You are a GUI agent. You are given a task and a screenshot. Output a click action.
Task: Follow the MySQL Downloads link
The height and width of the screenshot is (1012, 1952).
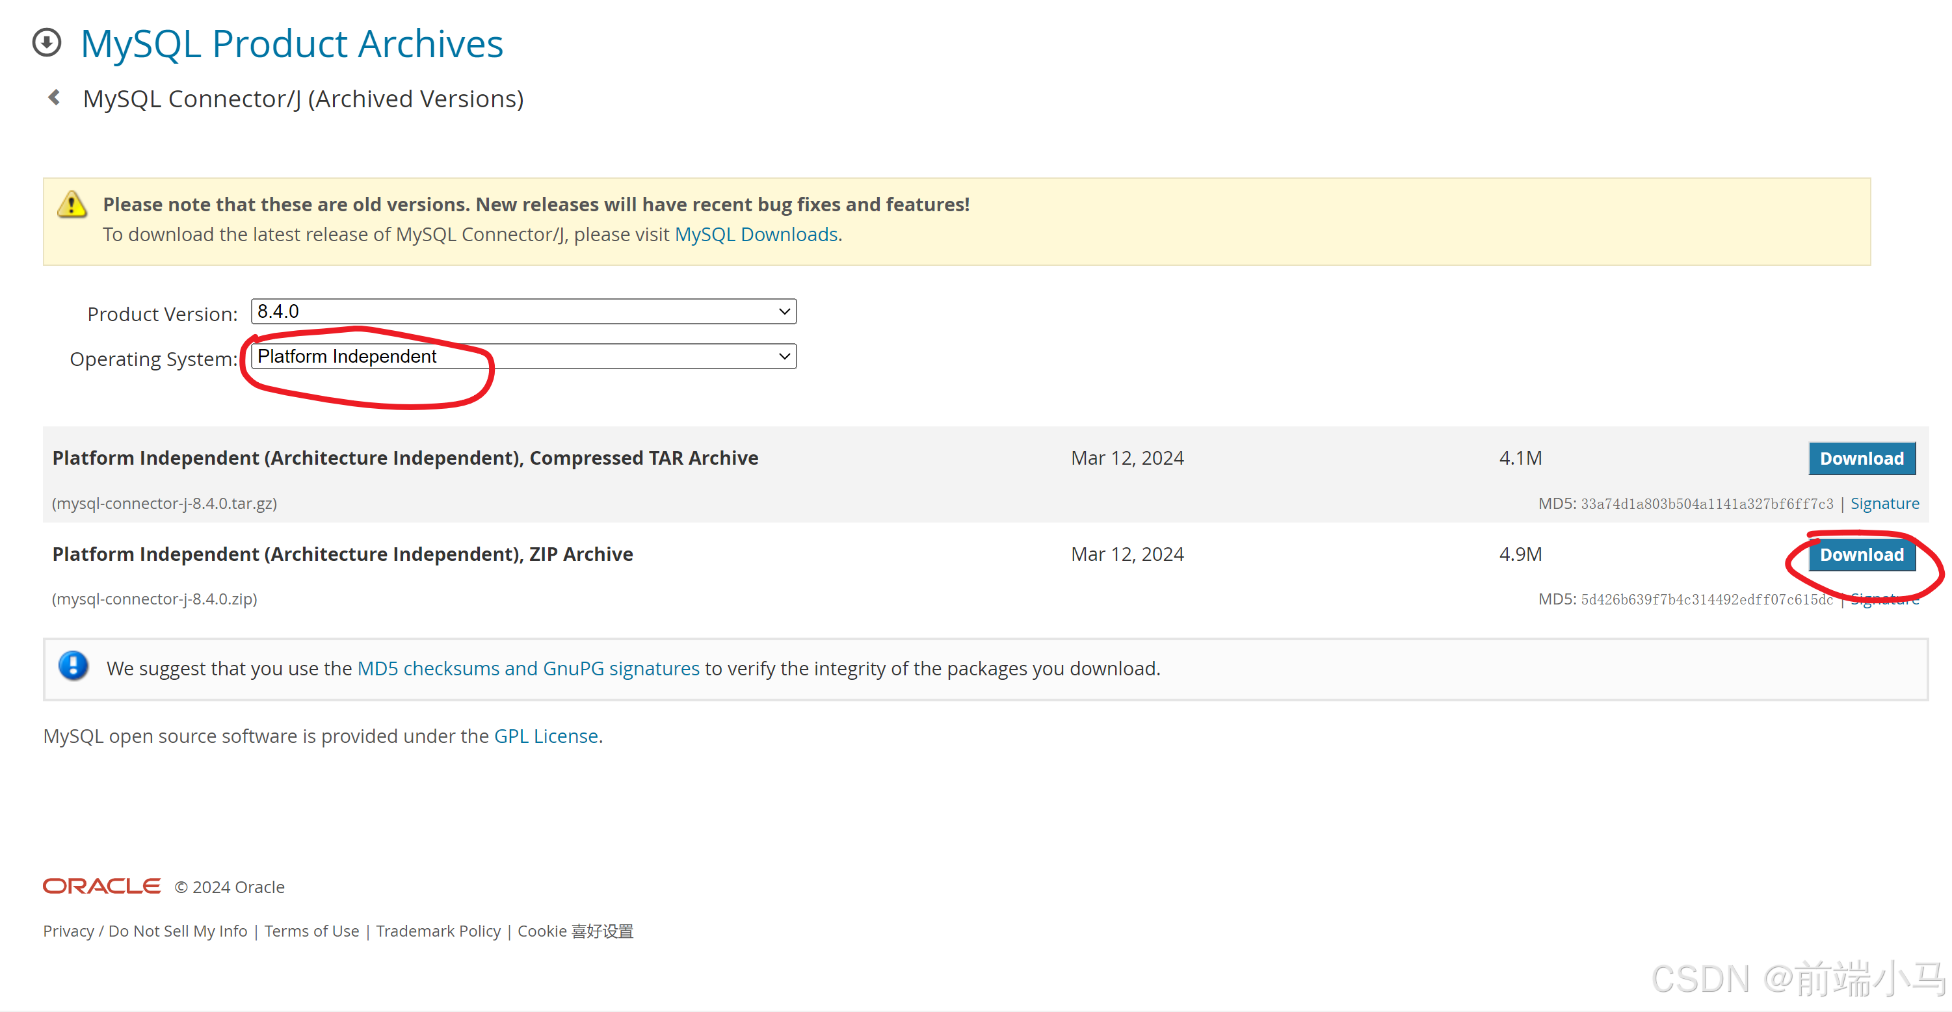(756, 235)
